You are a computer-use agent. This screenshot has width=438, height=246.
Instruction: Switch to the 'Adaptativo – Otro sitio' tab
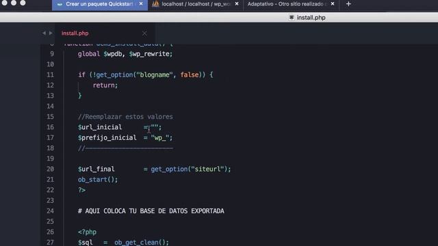click(291, 4)
